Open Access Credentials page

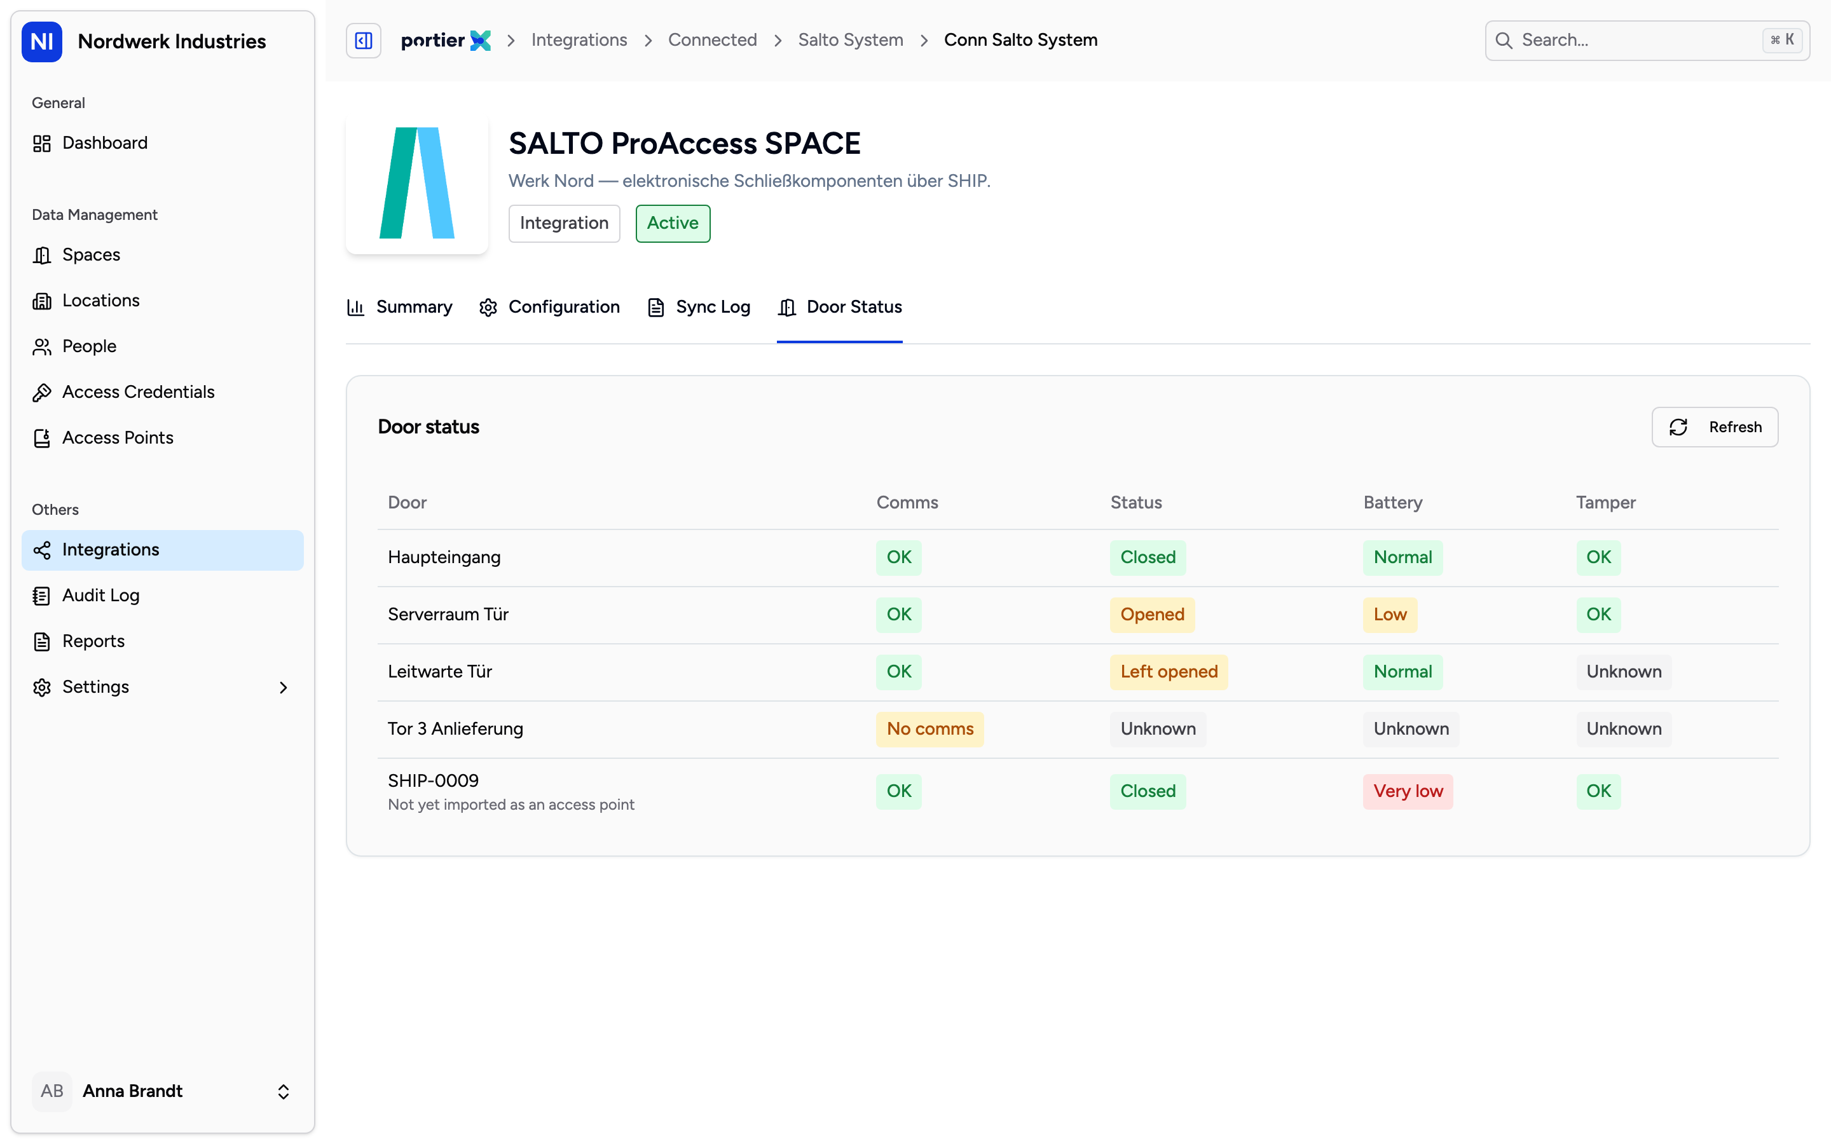(x=163, y=392)
